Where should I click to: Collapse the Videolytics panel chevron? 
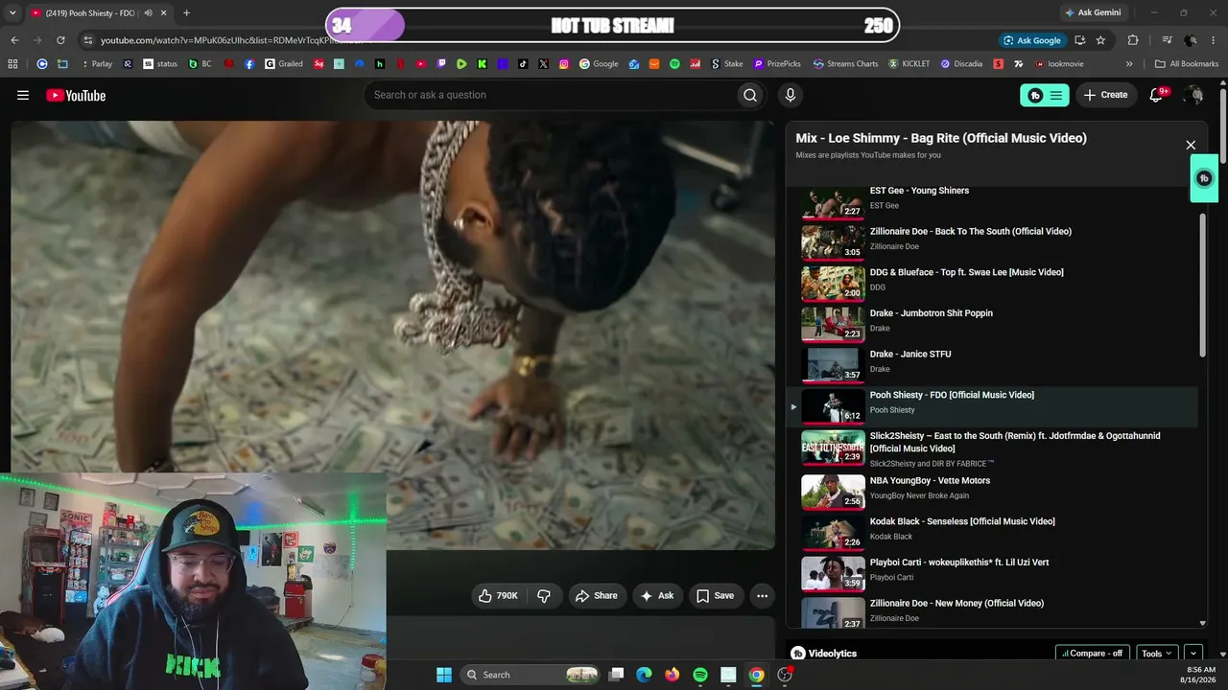tap(1193, 654)
